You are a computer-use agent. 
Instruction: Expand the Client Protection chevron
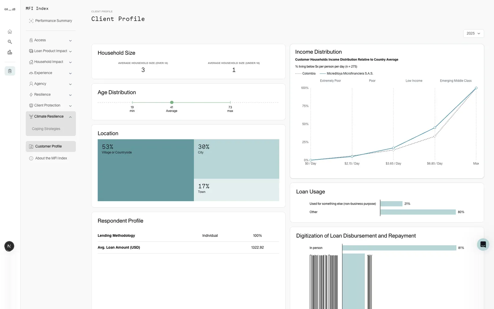[70, 106]
